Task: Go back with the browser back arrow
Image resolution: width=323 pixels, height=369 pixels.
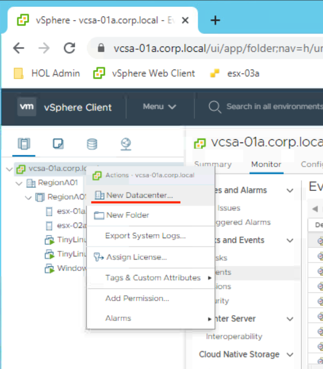Action: click(x=19, y=48)
